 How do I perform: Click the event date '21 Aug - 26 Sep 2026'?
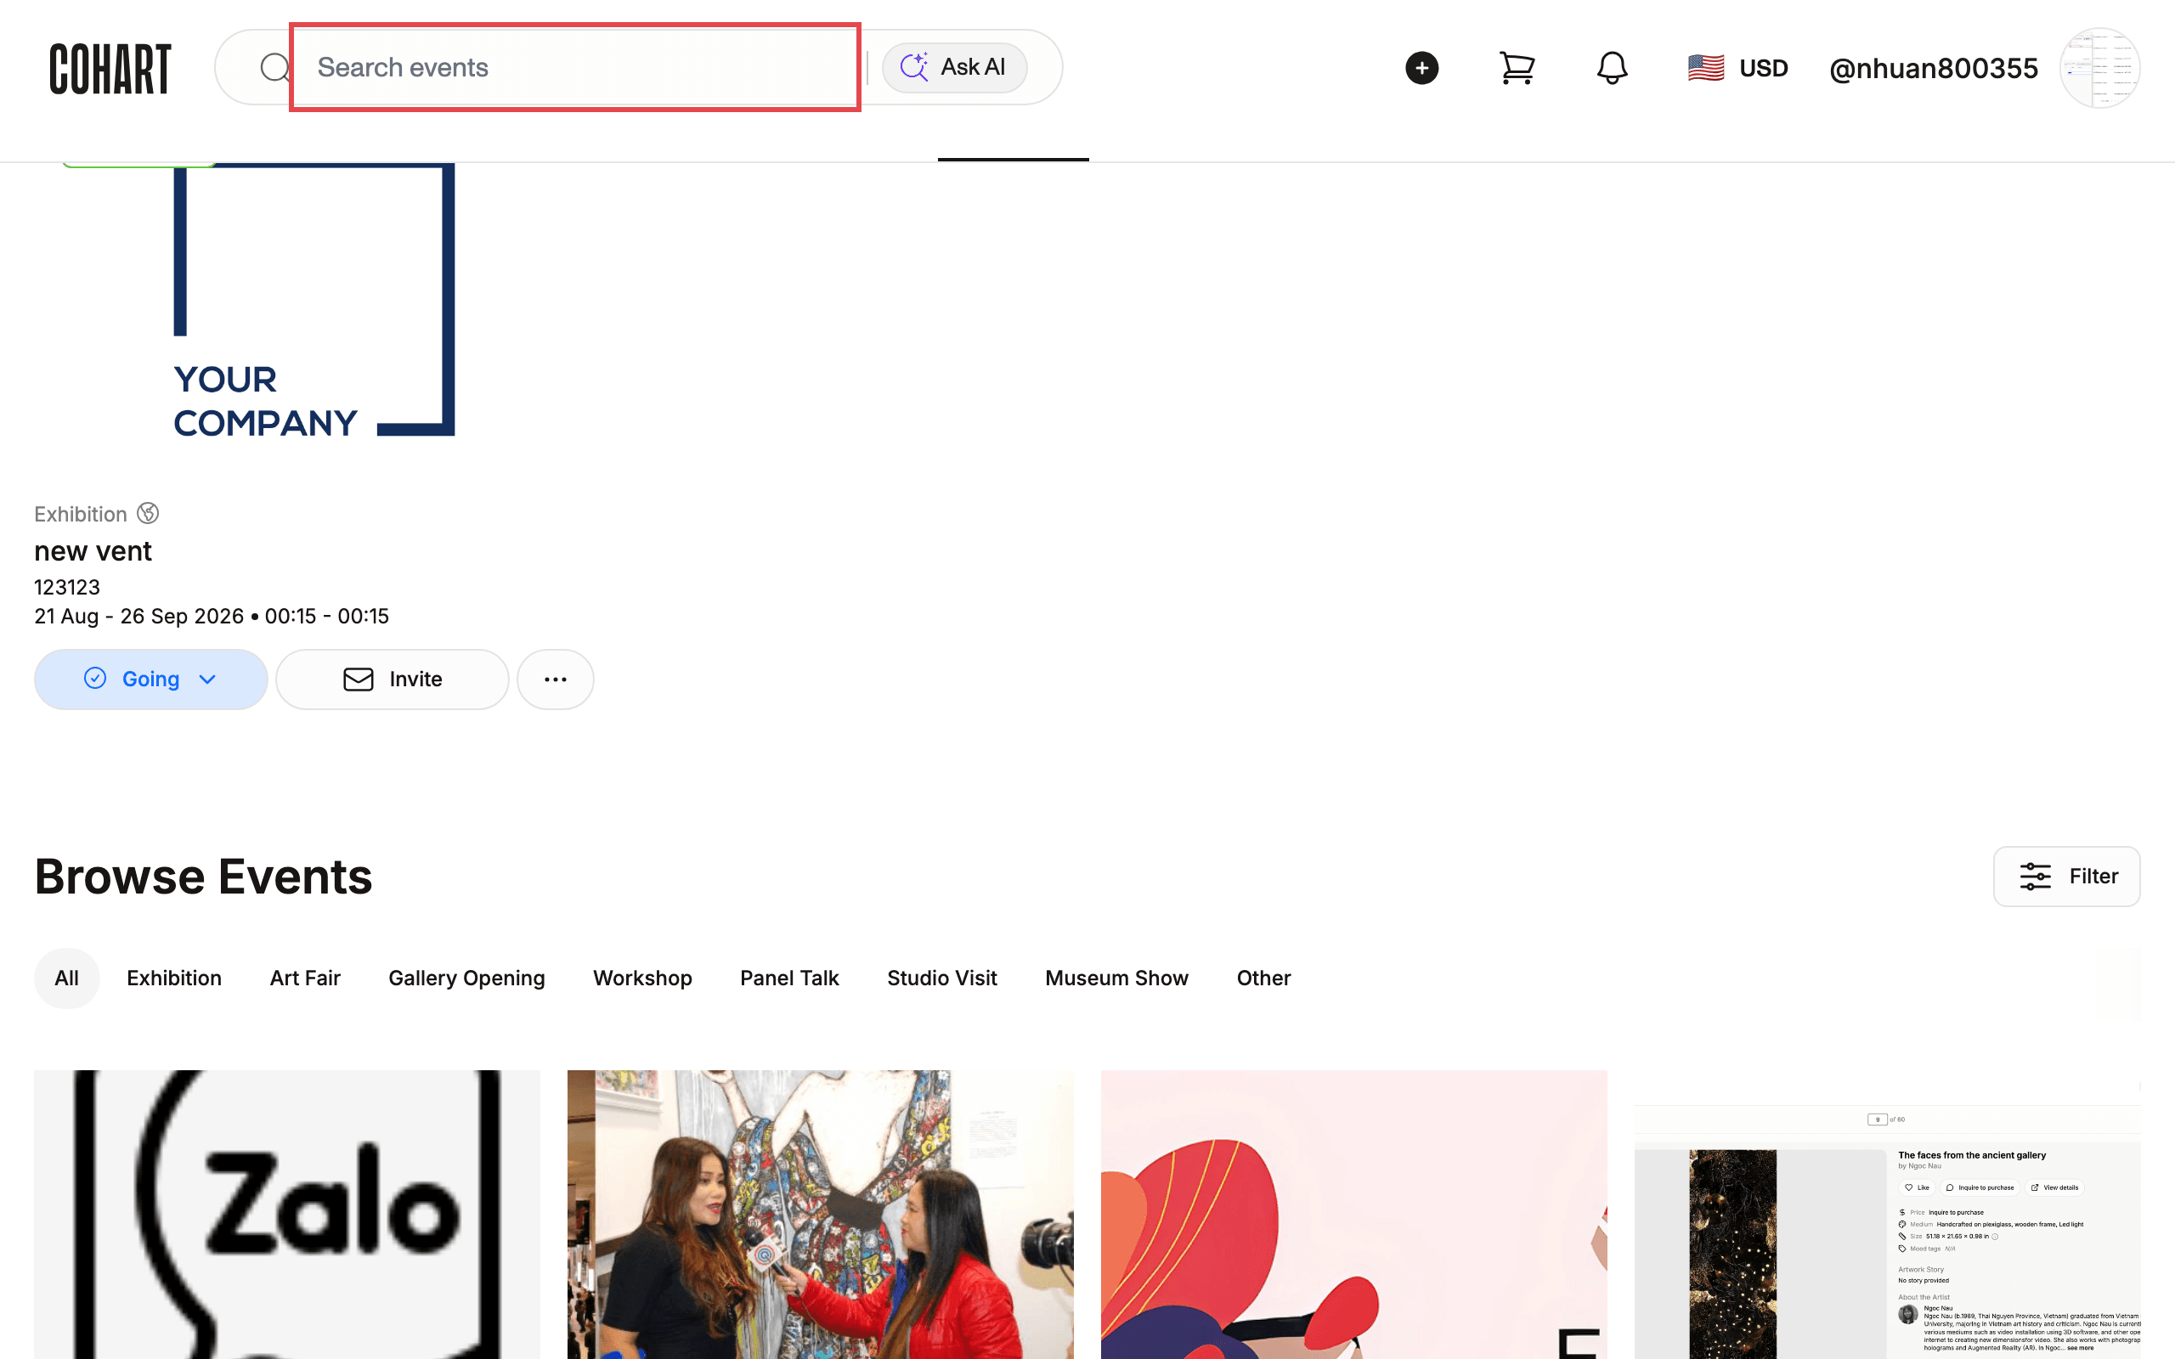click(x=139, y=617)
